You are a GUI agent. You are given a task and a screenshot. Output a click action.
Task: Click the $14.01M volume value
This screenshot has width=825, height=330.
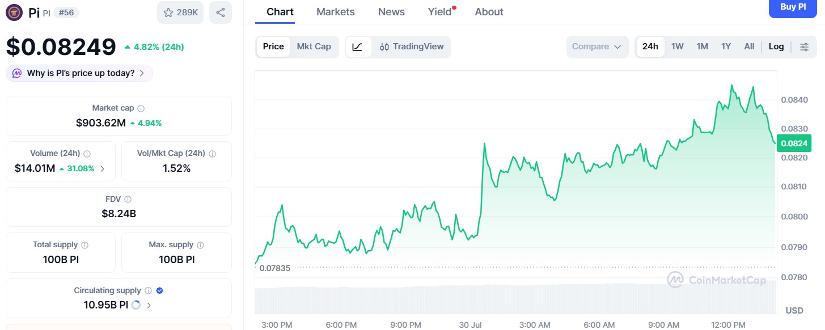coord(35,168)
